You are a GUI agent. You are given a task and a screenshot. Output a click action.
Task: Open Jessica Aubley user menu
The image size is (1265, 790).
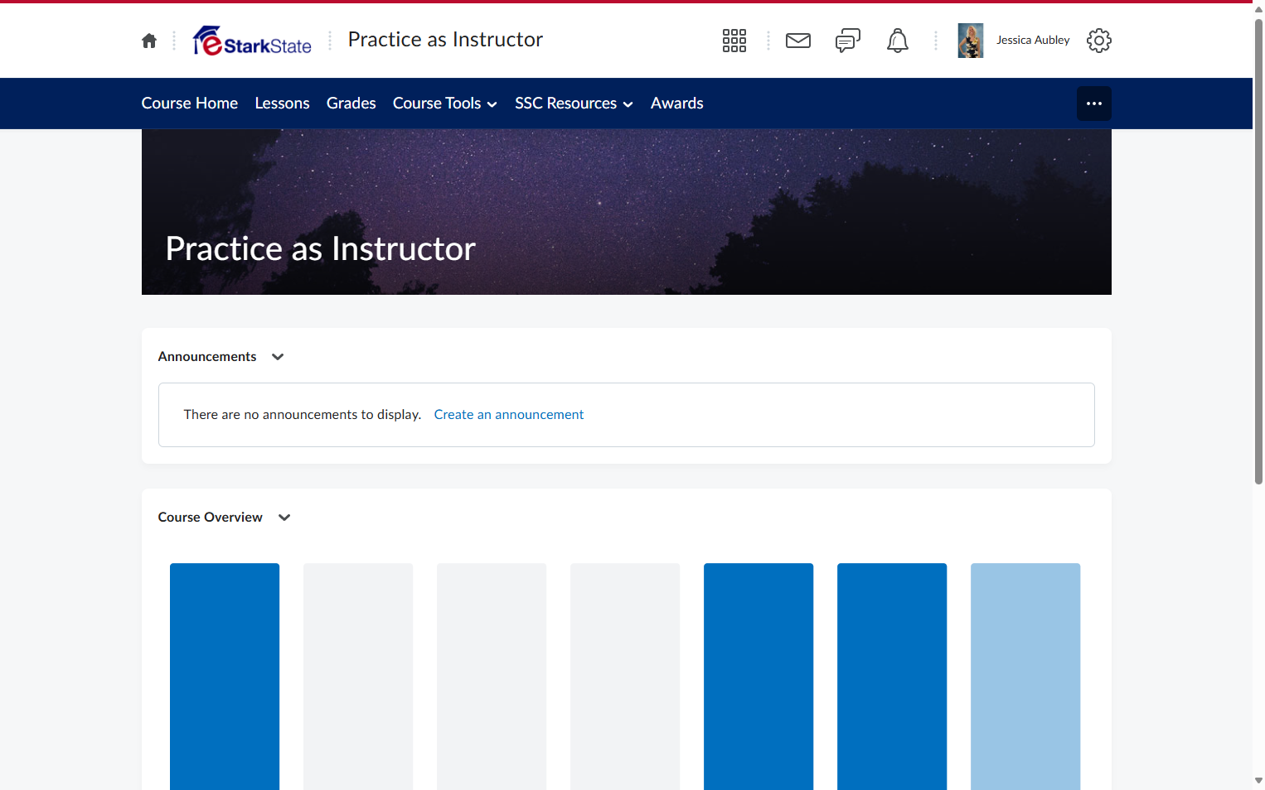(x=1033, y=41)
